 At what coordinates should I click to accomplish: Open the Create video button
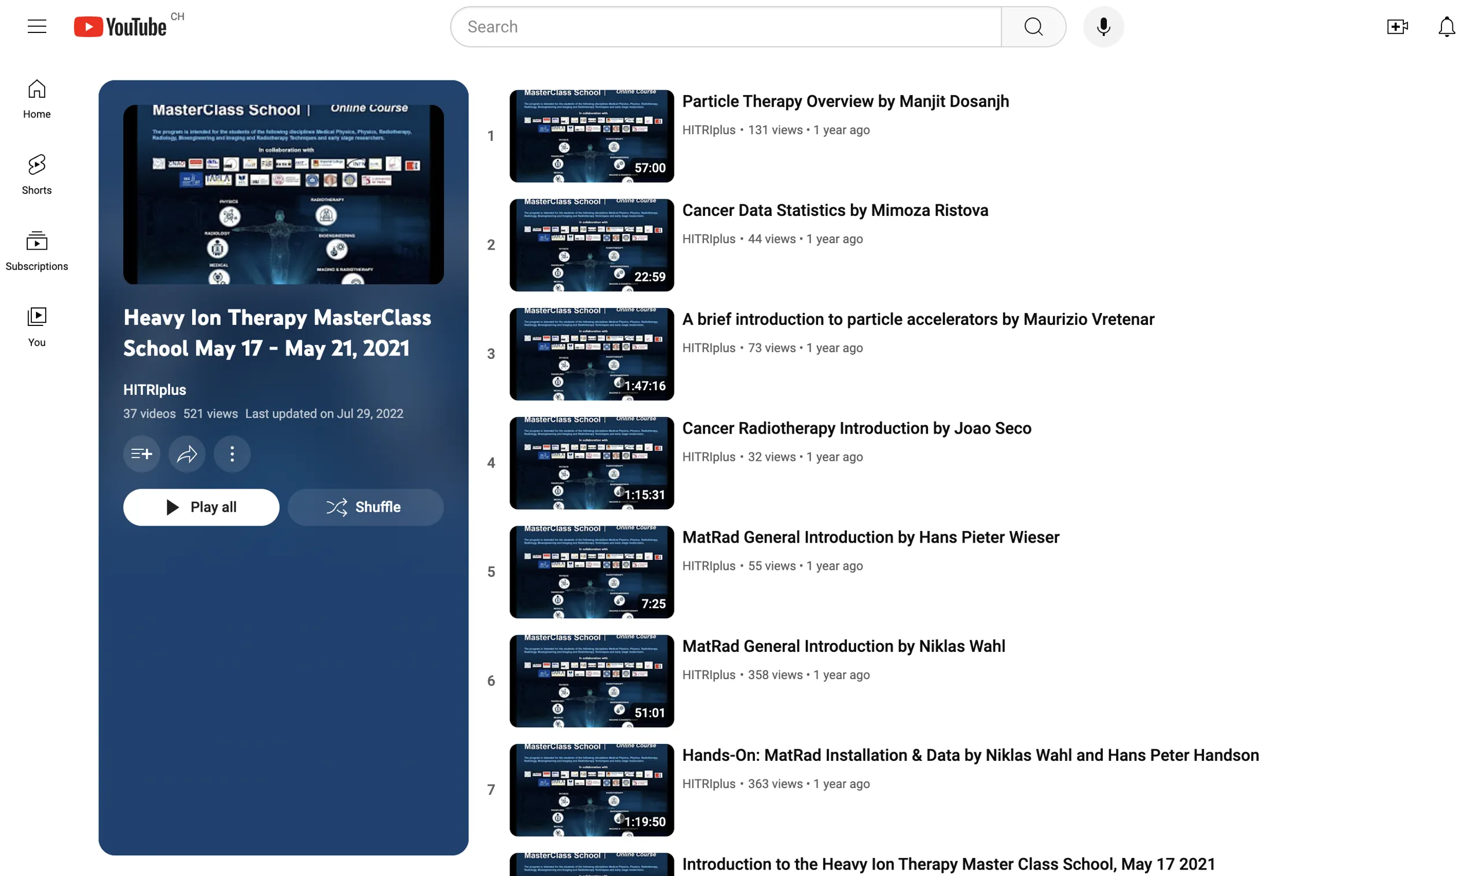pos(1397,27)
